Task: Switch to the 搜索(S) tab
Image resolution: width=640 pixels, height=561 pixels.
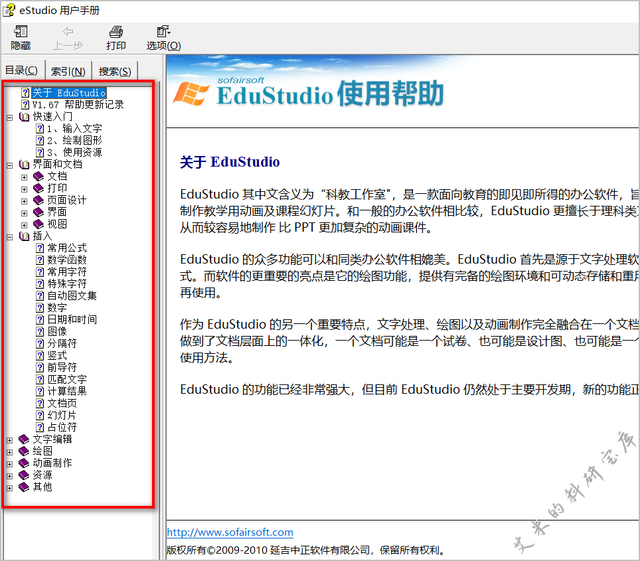Action: 114,71
